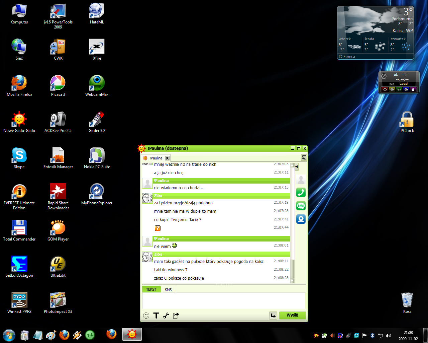This screenshot has width=428, height=343.
Task: Open Total Commander desktop icon
Action: (x=19, y=230)
